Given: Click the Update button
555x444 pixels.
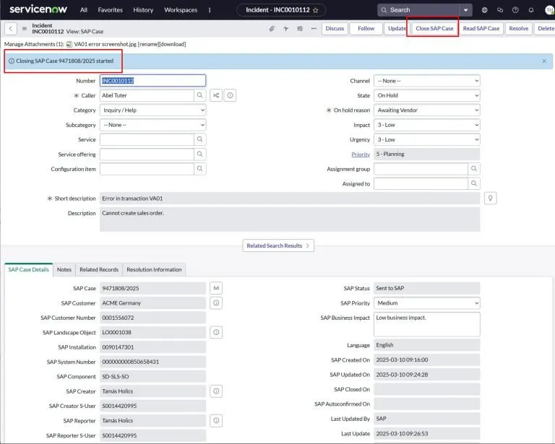Looking at the screenshot, I should point(397,29).
